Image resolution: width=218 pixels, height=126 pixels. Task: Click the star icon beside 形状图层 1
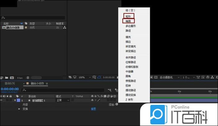tap(29, 100)
